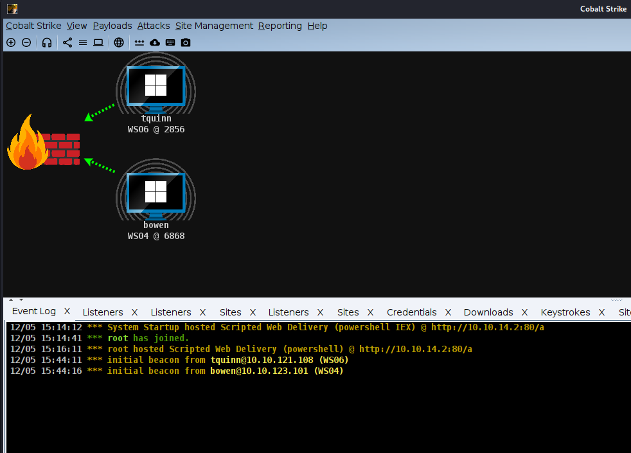Click the 'root has joined.' log entry

coord(100,339)
